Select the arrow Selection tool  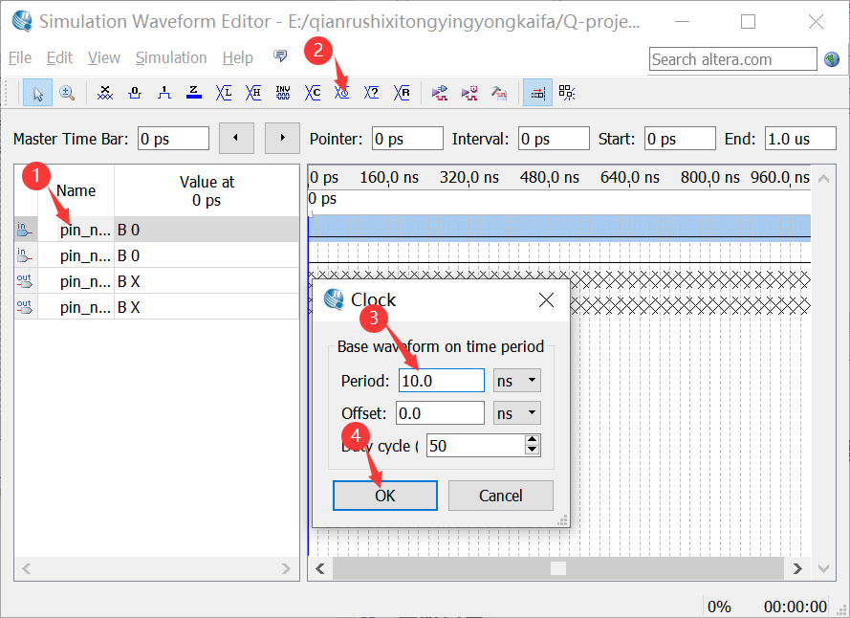coord(38,94)
